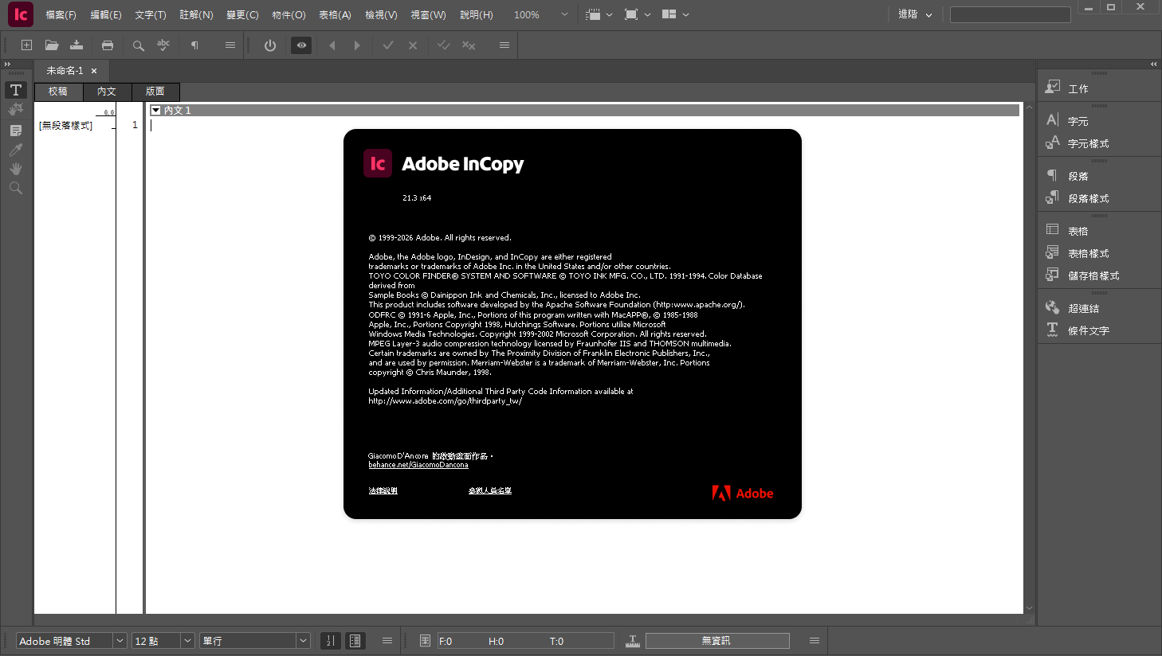The width and height of the screenshot is (1162, 656).
Task: Open the view options dropdown
Action: click(599, 14)
